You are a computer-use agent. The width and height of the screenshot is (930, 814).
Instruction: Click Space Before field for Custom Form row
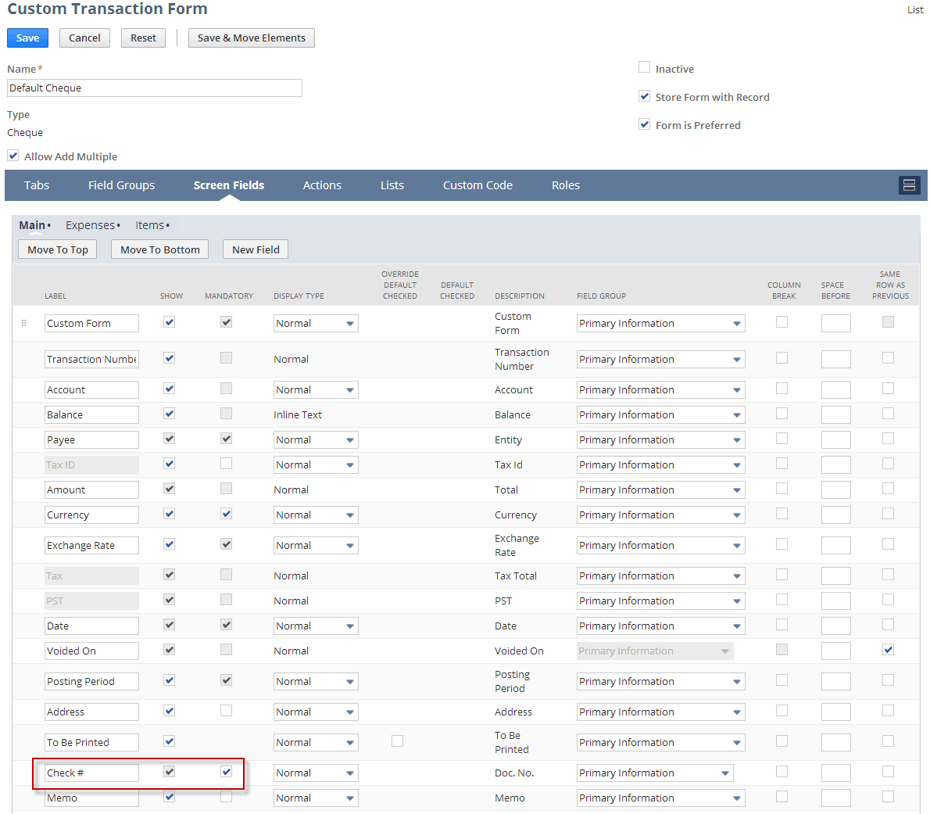coord(835,324)
